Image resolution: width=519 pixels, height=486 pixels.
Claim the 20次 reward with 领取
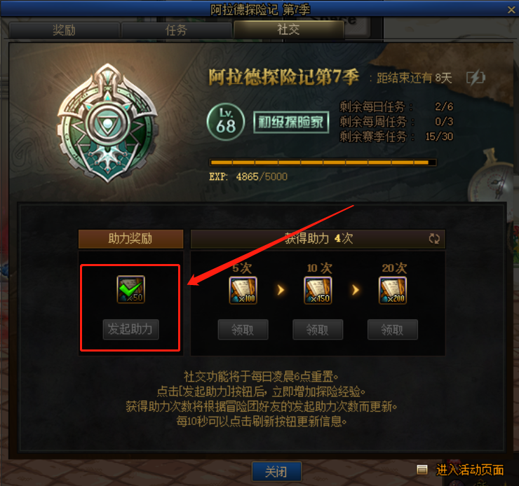393,329
